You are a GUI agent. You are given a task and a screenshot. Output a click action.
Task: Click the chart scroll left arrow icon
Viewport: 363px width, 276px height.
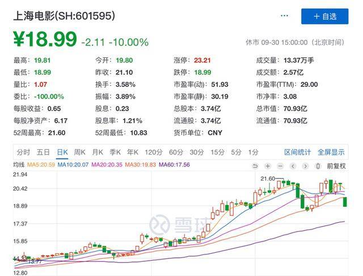(x=293, y=166)
